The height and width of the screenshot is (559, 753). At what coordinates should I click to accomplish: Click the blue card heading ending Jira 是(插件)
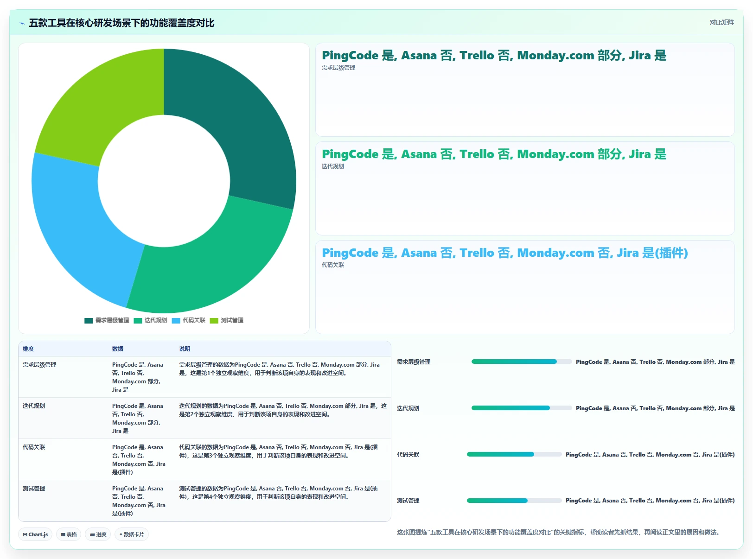click(504, 253)
